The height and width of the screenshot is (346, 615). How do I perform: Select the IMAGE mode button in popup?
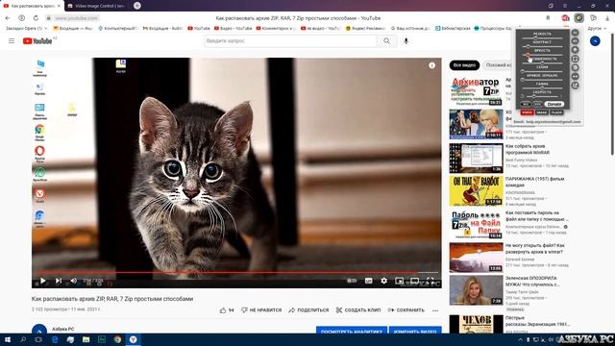click(x=542, y=112)
